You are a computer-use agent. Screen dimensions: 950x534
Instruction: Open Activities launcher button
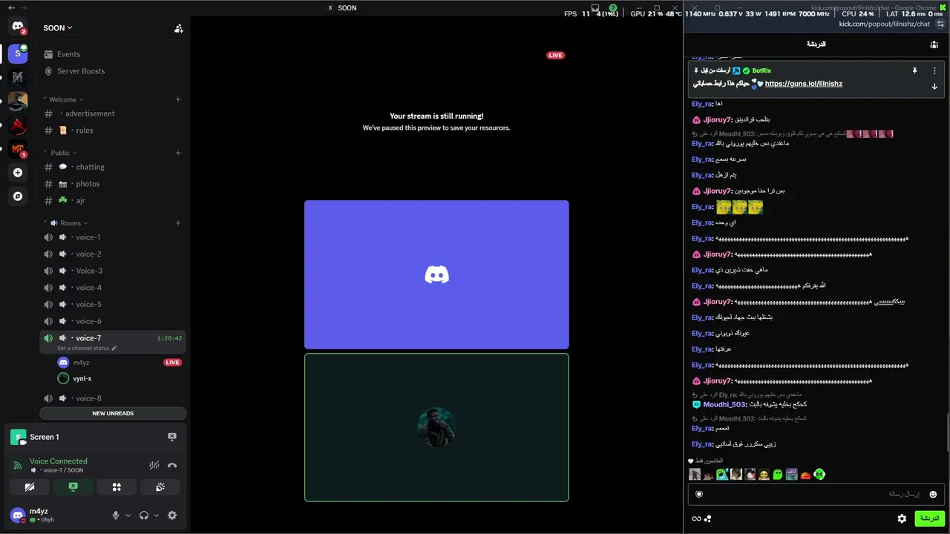(117, 487)
